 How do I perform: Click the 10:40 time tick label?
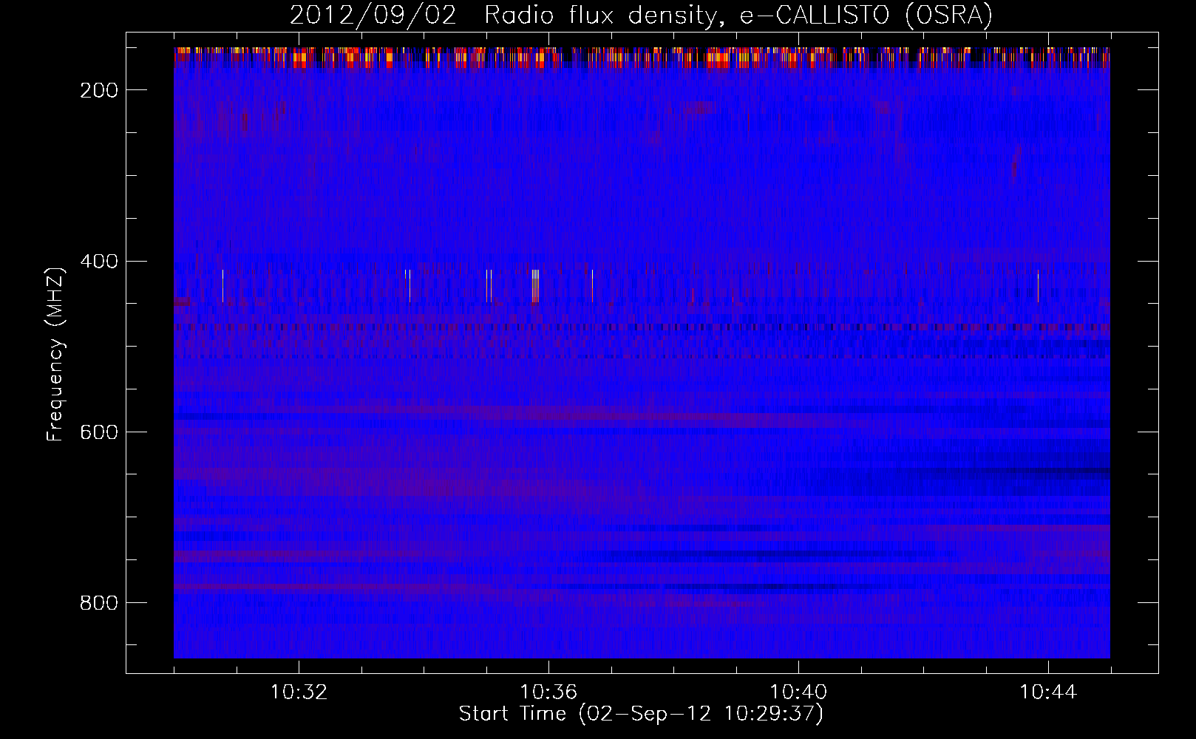[x=798, y=692]
